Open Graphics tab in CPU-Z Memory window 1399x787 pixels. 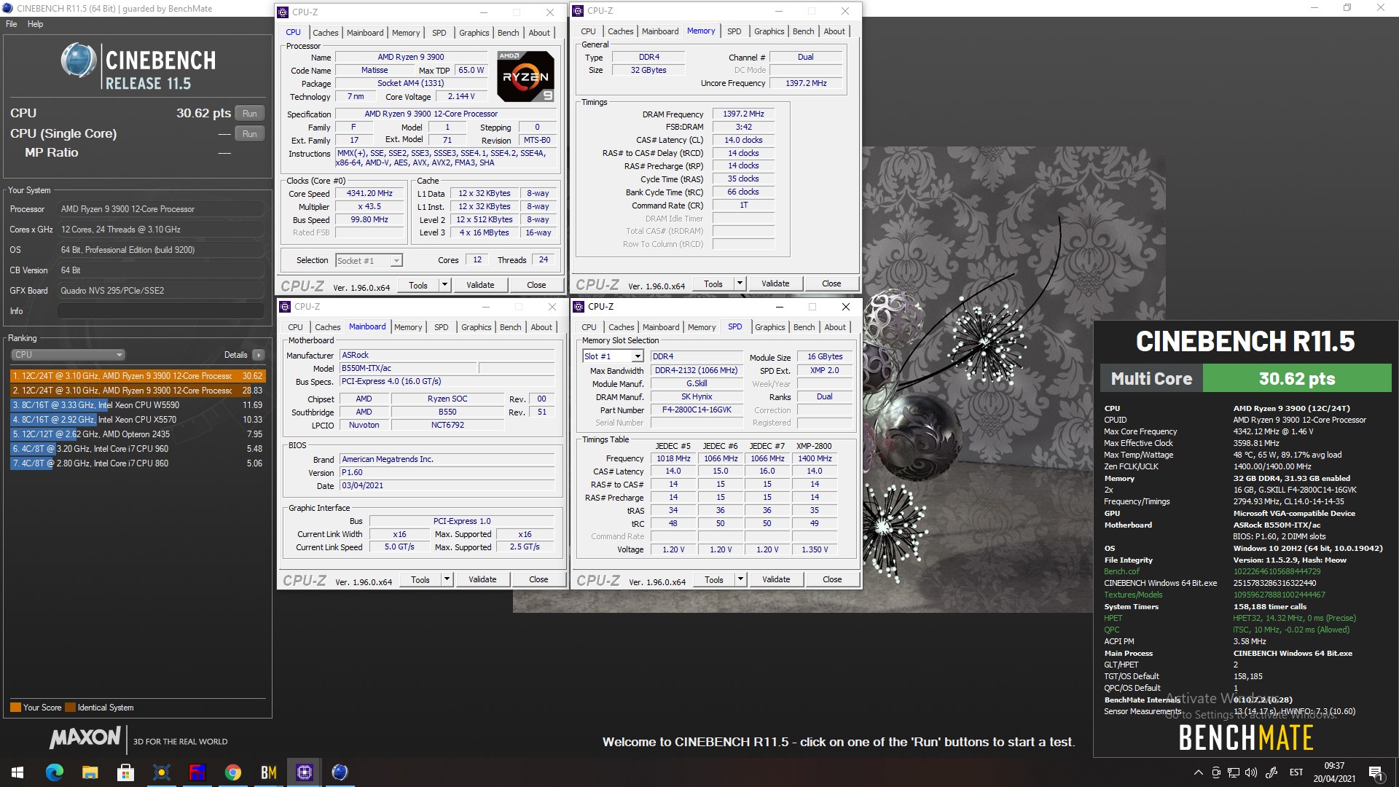click(769, 31)
